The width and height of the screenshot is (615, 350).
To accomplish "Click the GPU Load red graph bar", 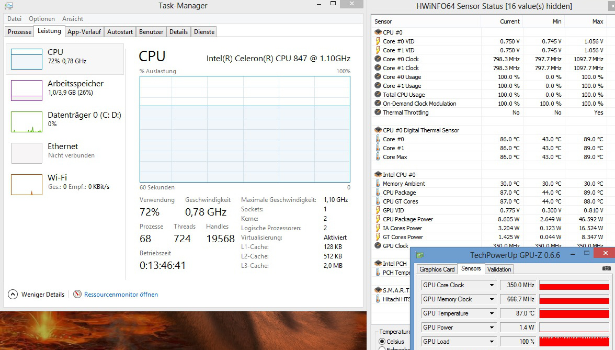I will 575,342.
